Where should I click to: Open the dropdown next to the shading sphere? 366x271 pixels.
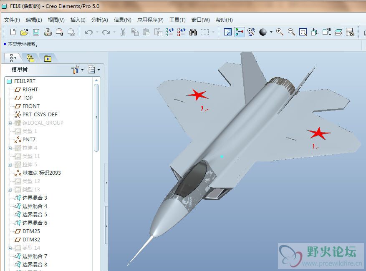(271, 32)
